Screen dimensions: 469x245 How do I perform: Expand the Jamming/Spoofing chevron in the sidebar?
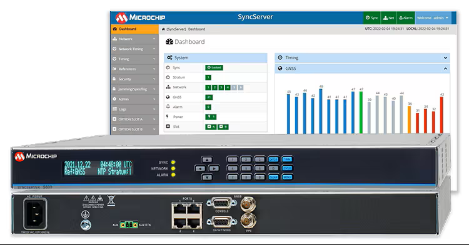pos(154,89)
